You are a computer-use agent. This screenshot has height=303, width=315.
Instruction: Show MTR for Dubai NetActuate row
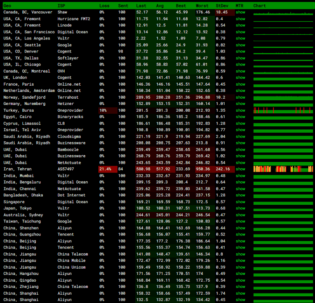click(241, 163)
